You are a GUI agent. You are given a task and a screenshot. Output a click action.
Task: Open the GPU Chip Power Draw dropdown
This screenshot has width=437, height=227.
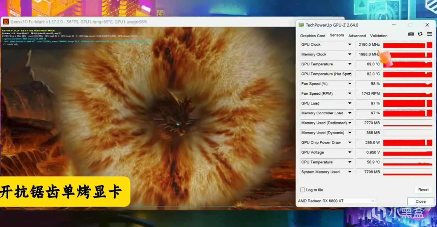point(350,143)
